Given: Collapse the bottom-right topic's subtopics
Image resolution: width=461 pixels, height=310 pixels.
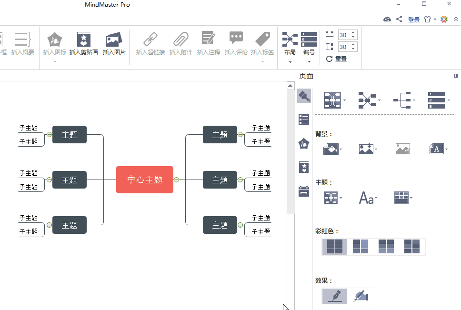Looking at the screenshot, I should (x=240, y=225).
